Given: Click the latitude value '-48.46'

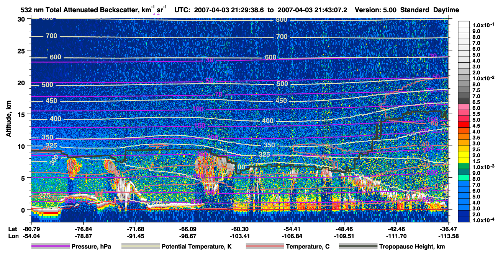Looking at the screenshot, I should [x=344, y=229].
